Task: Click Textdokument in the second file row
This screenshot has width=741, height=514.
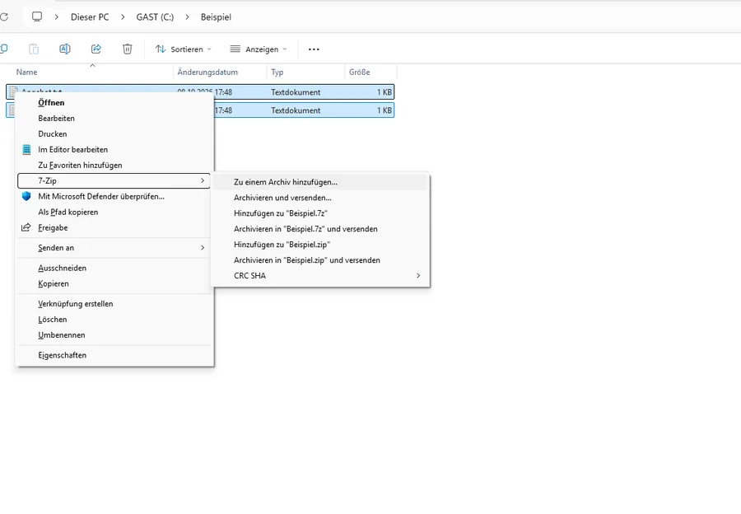Action: (296, 110)
